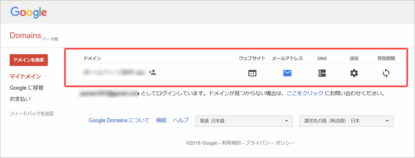Click the 有効期限 column header
The image size is (415, 158).
386,58
